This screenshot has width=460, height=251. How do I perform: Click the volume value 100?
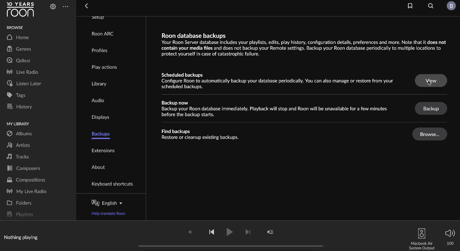(x=450, y=243)
